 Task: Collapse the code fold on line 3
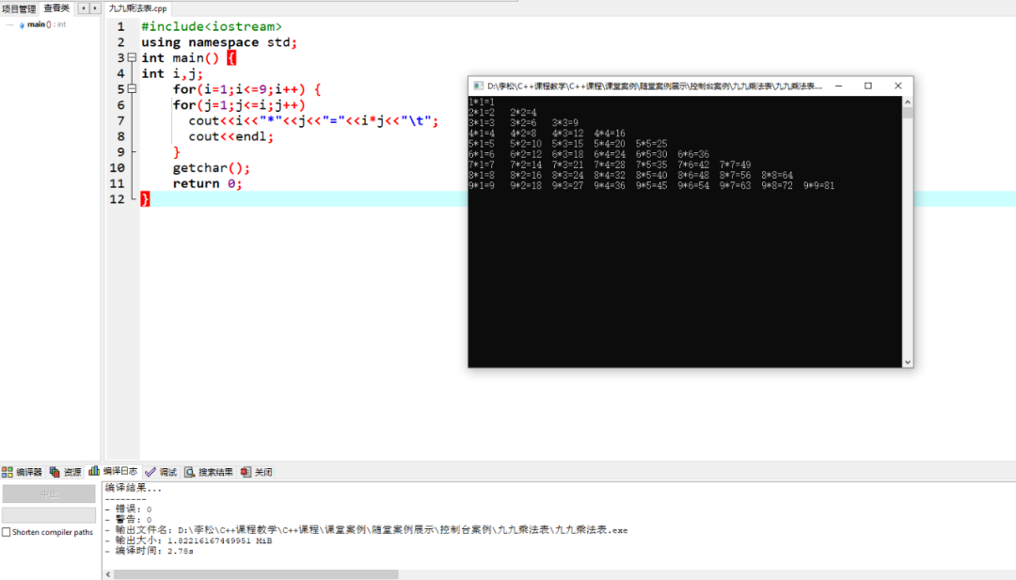pyautogui.click(x=133, y=57)
